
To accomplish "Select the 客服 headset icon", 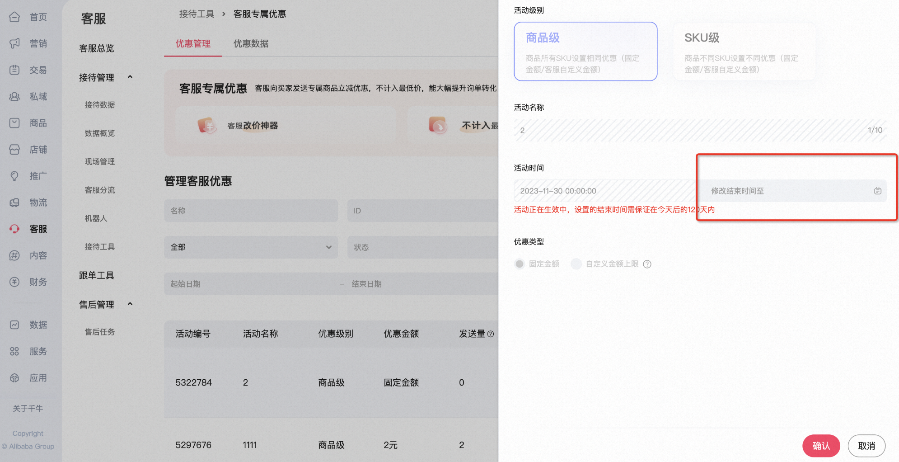I will click(x=14, y=229).
